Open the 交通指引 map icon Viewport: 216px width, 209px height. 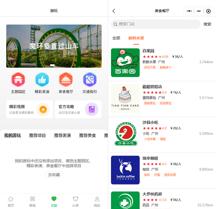click(x=90, y=79)
